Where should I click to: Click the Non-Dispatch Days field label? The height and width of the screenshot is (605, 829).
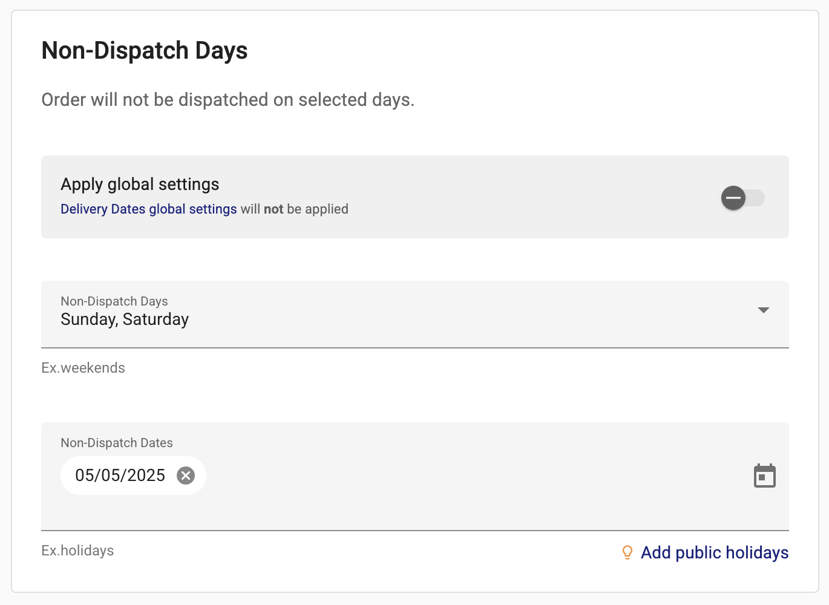[x=114, y=301]
